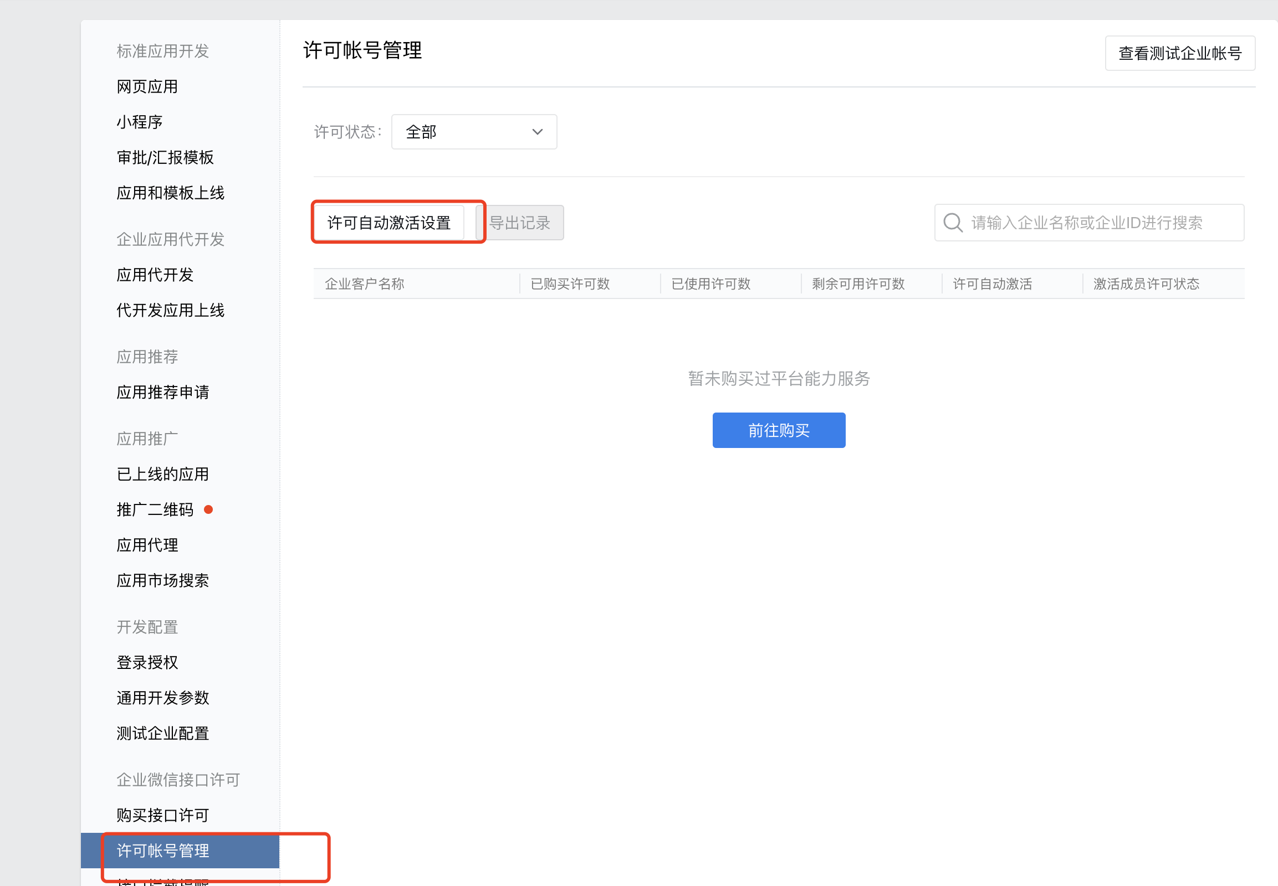Select 代开发应用上线 in the sidebar

coord(171,310)
